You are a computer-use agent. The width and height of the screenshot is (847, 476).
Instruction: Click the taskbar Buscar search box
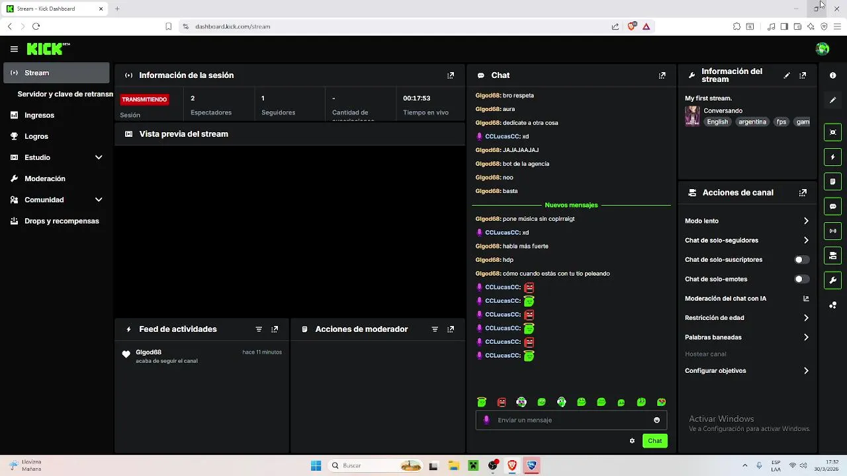(376, 465)
